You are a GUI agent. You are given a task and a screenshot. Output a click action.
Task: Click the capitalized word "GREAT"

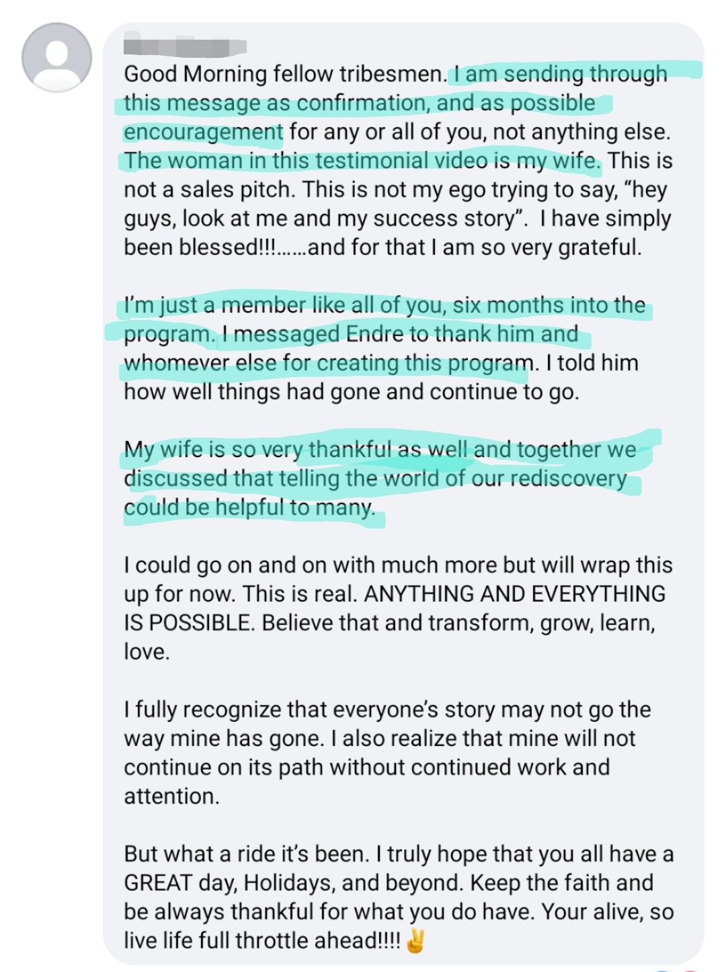click(x=157, y=883)
